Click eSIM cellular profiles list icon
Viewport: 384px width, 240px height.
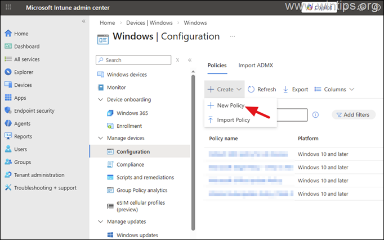(x=110, y=206)
